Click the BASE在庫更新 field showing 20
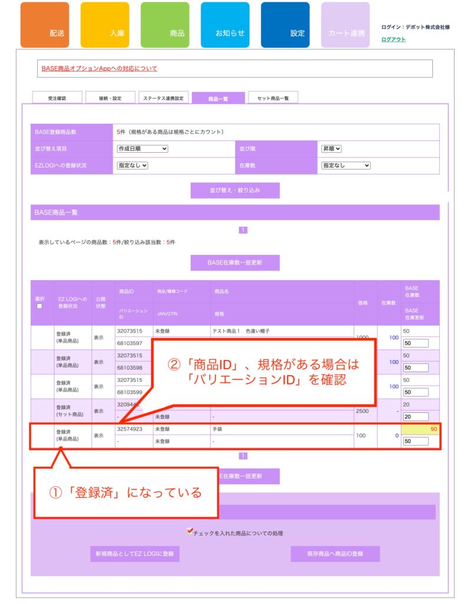This screenshot has height=604, width=470. pos(415,417)
